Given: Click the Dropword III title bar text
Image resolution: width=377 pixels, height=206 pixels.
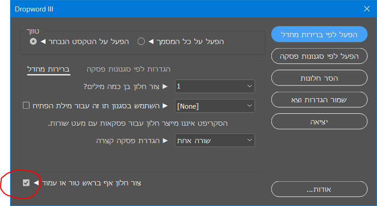Looking at the screenshot, I should pyautogui.click(x=34, y=9).
